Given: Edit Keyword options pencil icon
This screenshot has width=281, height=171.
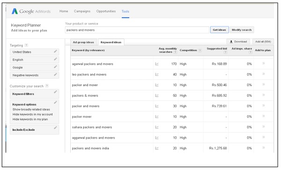Looking at the screenshot, I should 55,102.
